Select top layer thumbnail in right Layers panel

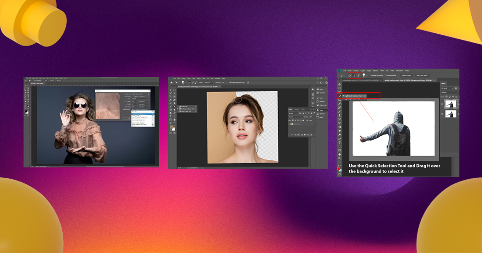tap(451, 104)
